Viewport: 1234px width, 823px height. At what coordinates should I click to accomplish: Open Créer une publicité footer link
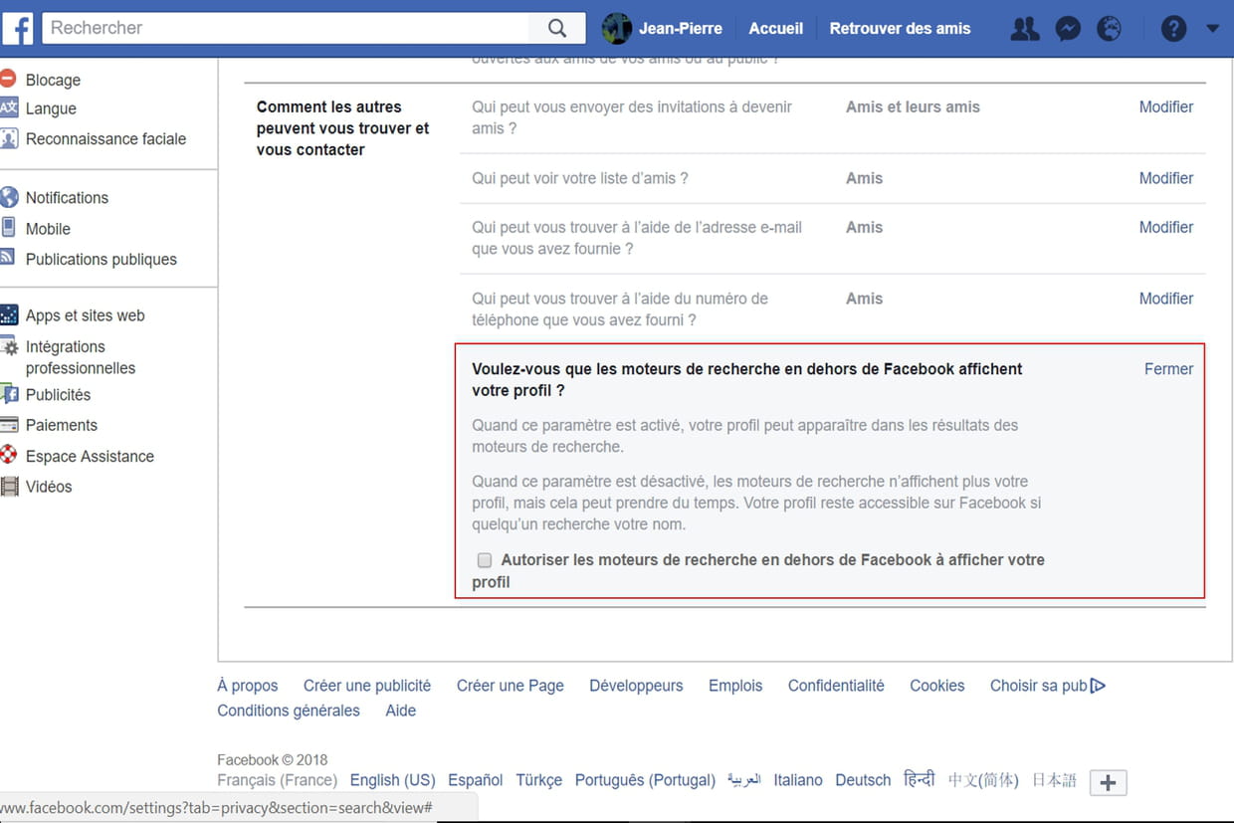pos(367,686)
